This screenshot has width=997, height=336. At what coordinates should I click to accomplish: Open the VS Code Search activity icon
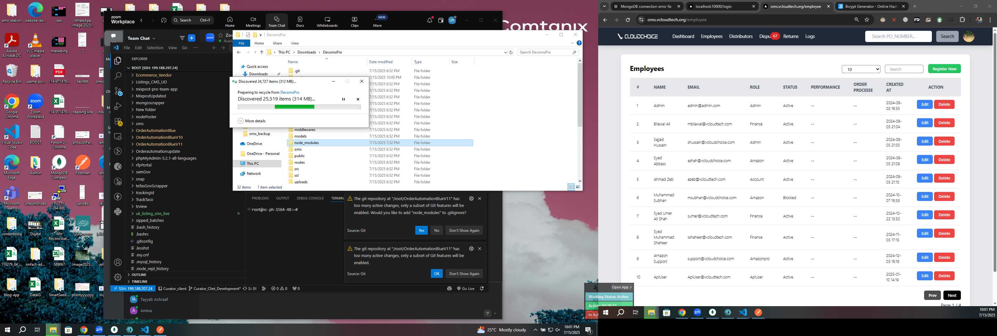[x=118, y=76]
